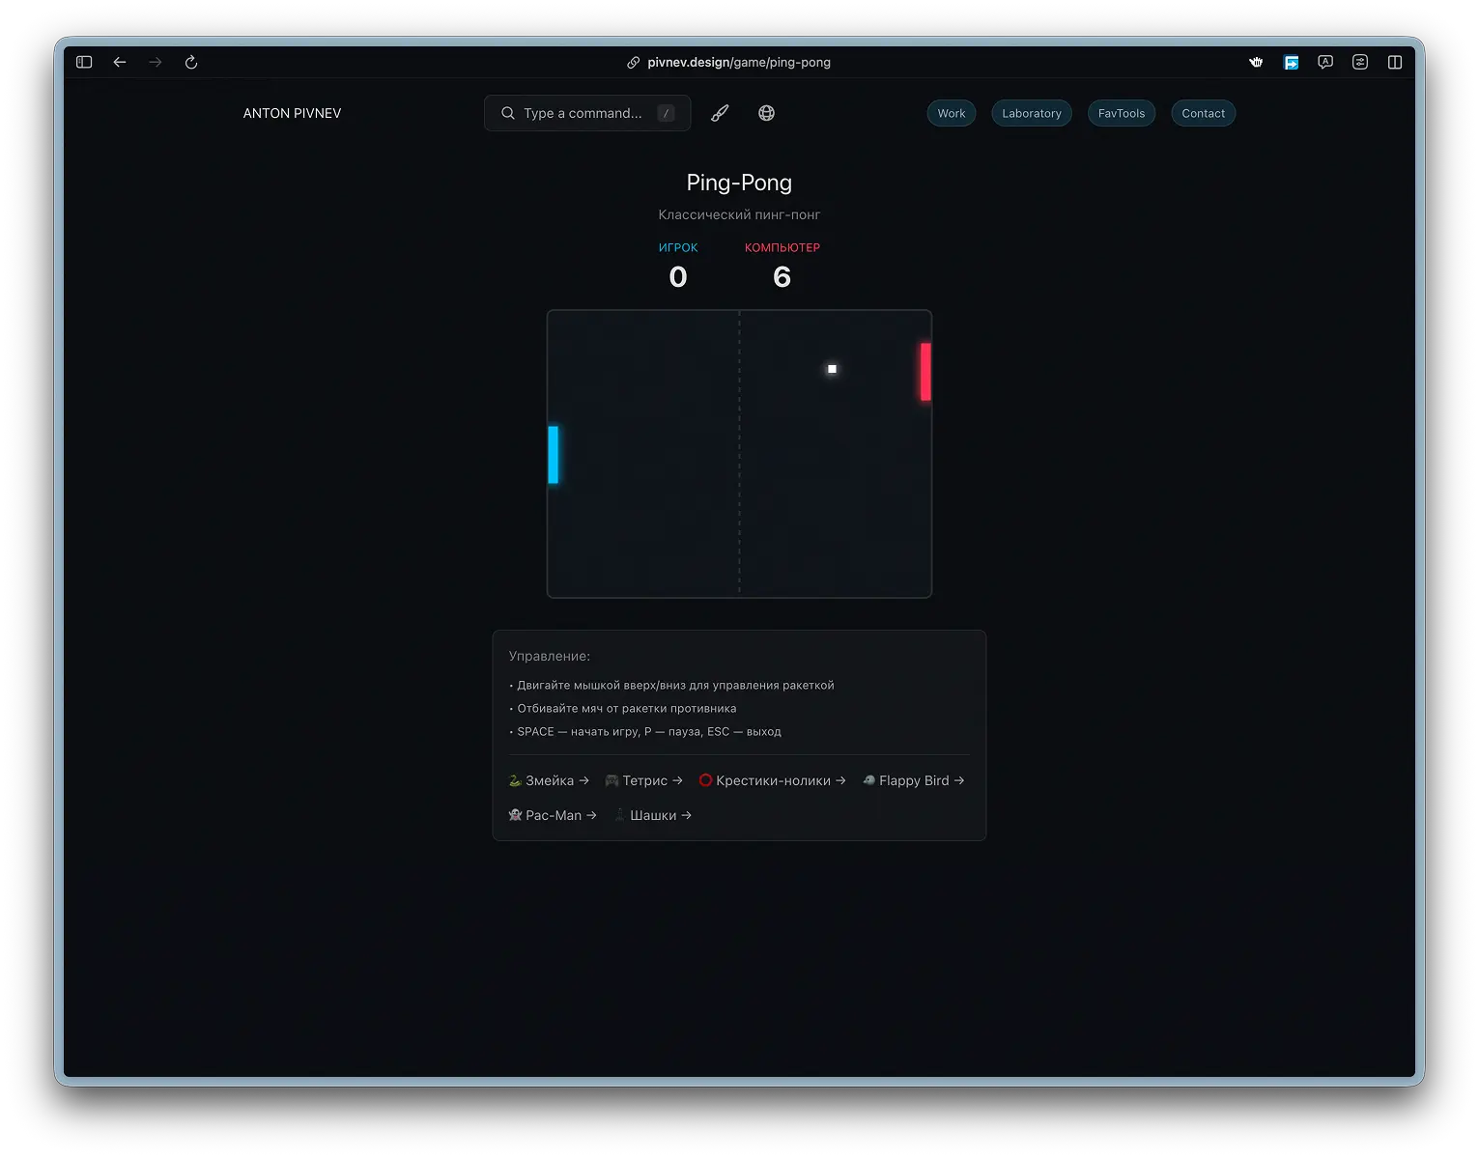Click the slash shortcut badge in search bar
This screenshot has height=1158, width=1479.
pos(666,113)
